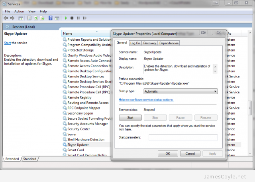Select the Quality Windows Audio Video row
The width and height of the screenshot is (255, 182).
coord(86,55)
